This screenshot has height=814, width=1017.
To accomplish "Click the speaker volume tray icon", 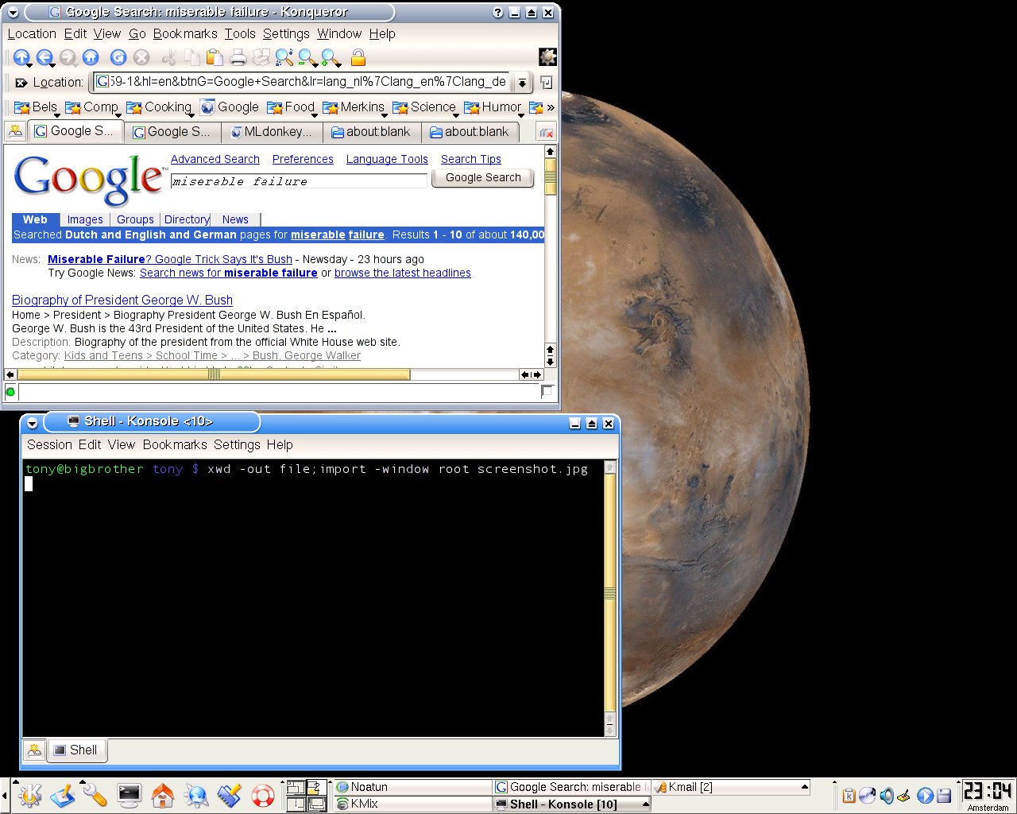I will [x=887, y=796].
